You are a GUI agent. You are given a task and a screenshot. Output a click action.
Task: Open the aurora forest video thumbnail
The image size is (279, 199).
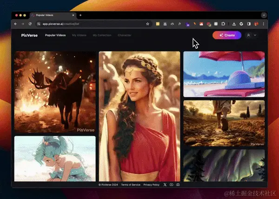pos(224,166)
